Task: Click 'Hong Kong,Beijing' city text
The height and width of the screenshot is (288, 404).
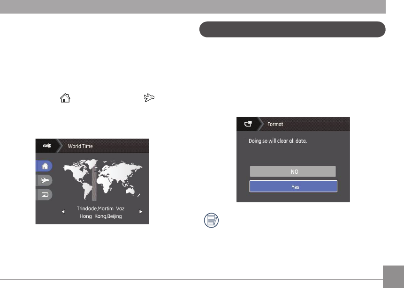Action: click(x=101, y=216)
